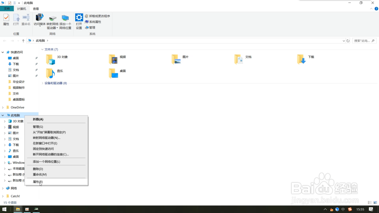Click the back navigation arrow

click(x=5, y=41)
